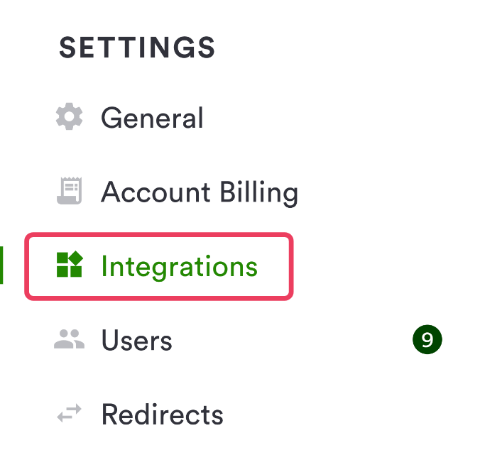Click the General gear icon

(70, 117)
